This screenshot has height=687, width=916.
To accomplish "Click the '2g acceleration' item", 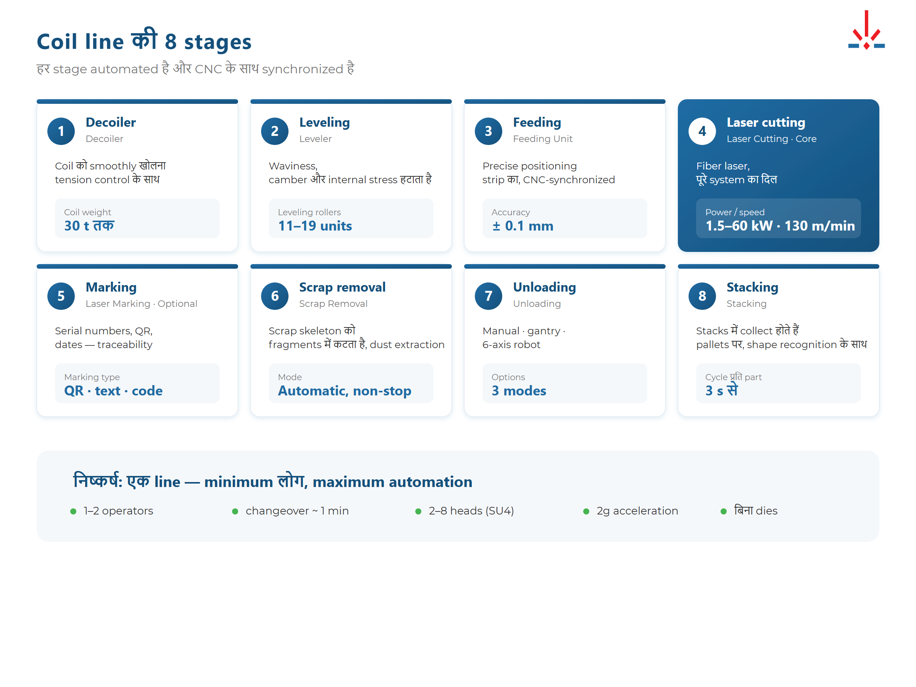I will point(637,511).
